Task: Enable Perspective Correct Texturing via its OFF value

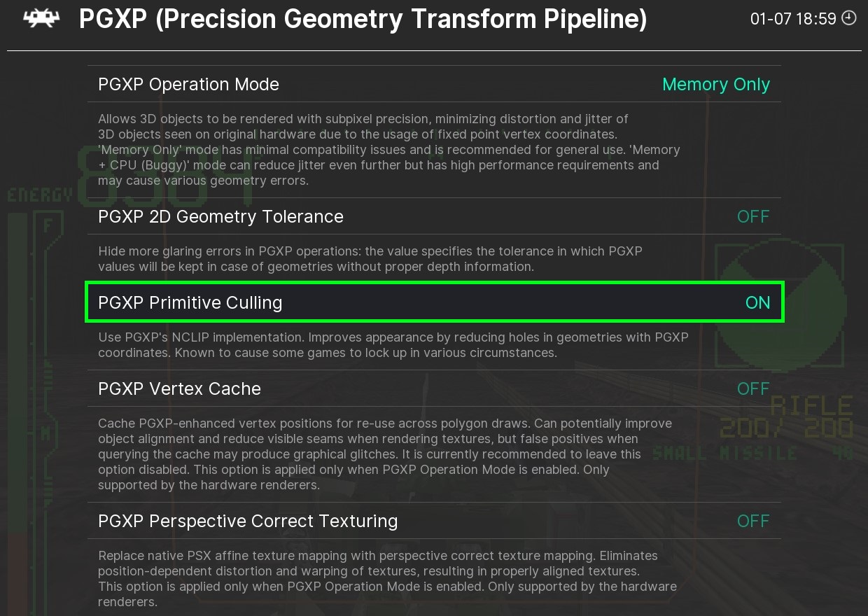Action: pos(753,521)
